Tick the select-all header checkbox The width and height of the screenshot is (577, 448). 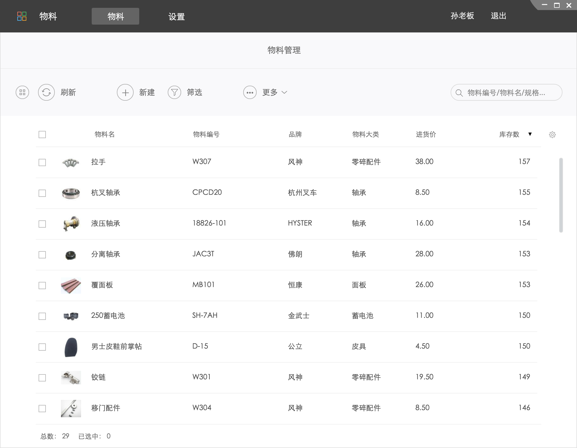(x=42, y=135)
